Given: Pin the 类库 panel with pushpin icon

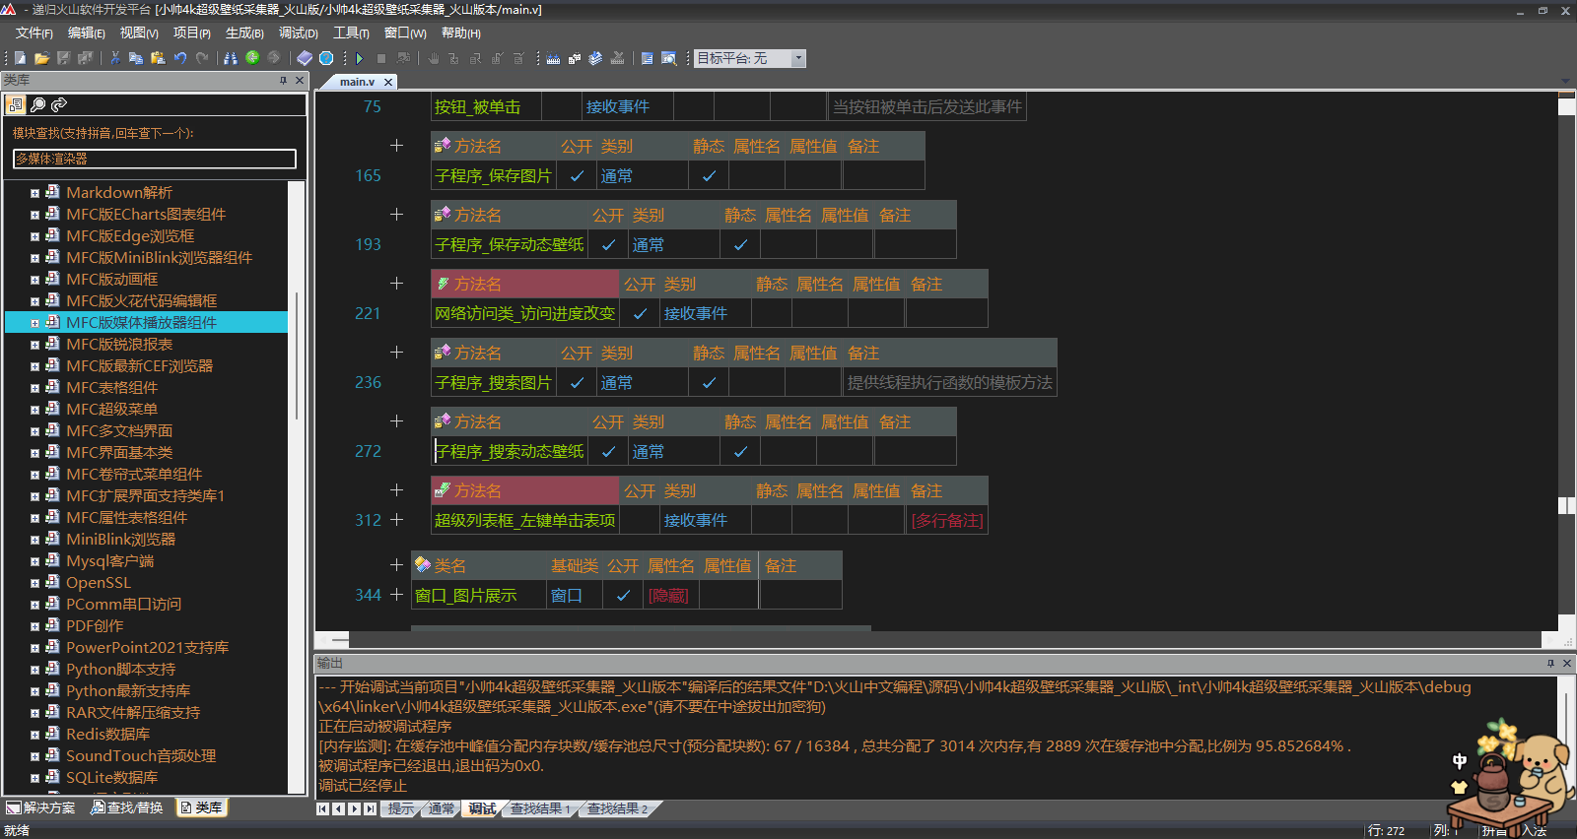Looking at the screenshot, I should click(283, 81).
